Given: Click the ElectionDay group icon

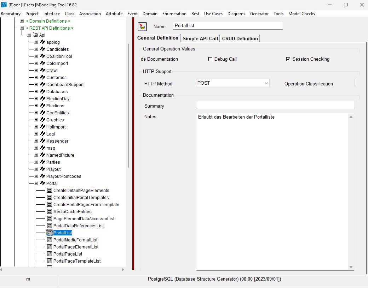Looking at the screenshot, I should (42, 98).
